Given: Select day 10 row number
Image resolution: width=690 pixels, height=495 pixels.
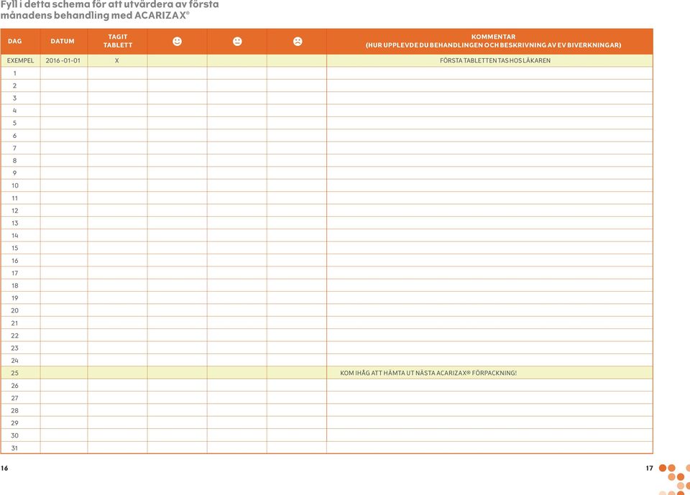Looking at the screenshot, I should coord(15,185).
